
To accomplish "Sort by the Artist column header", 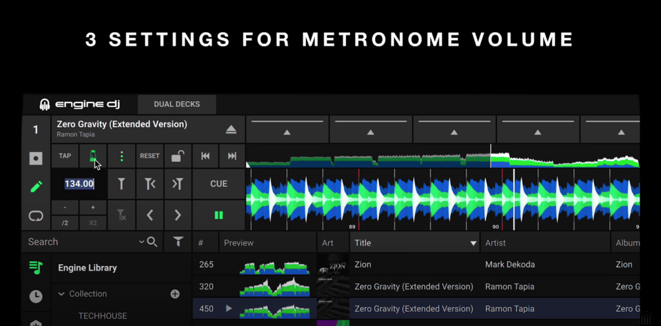I will [545, 243].
